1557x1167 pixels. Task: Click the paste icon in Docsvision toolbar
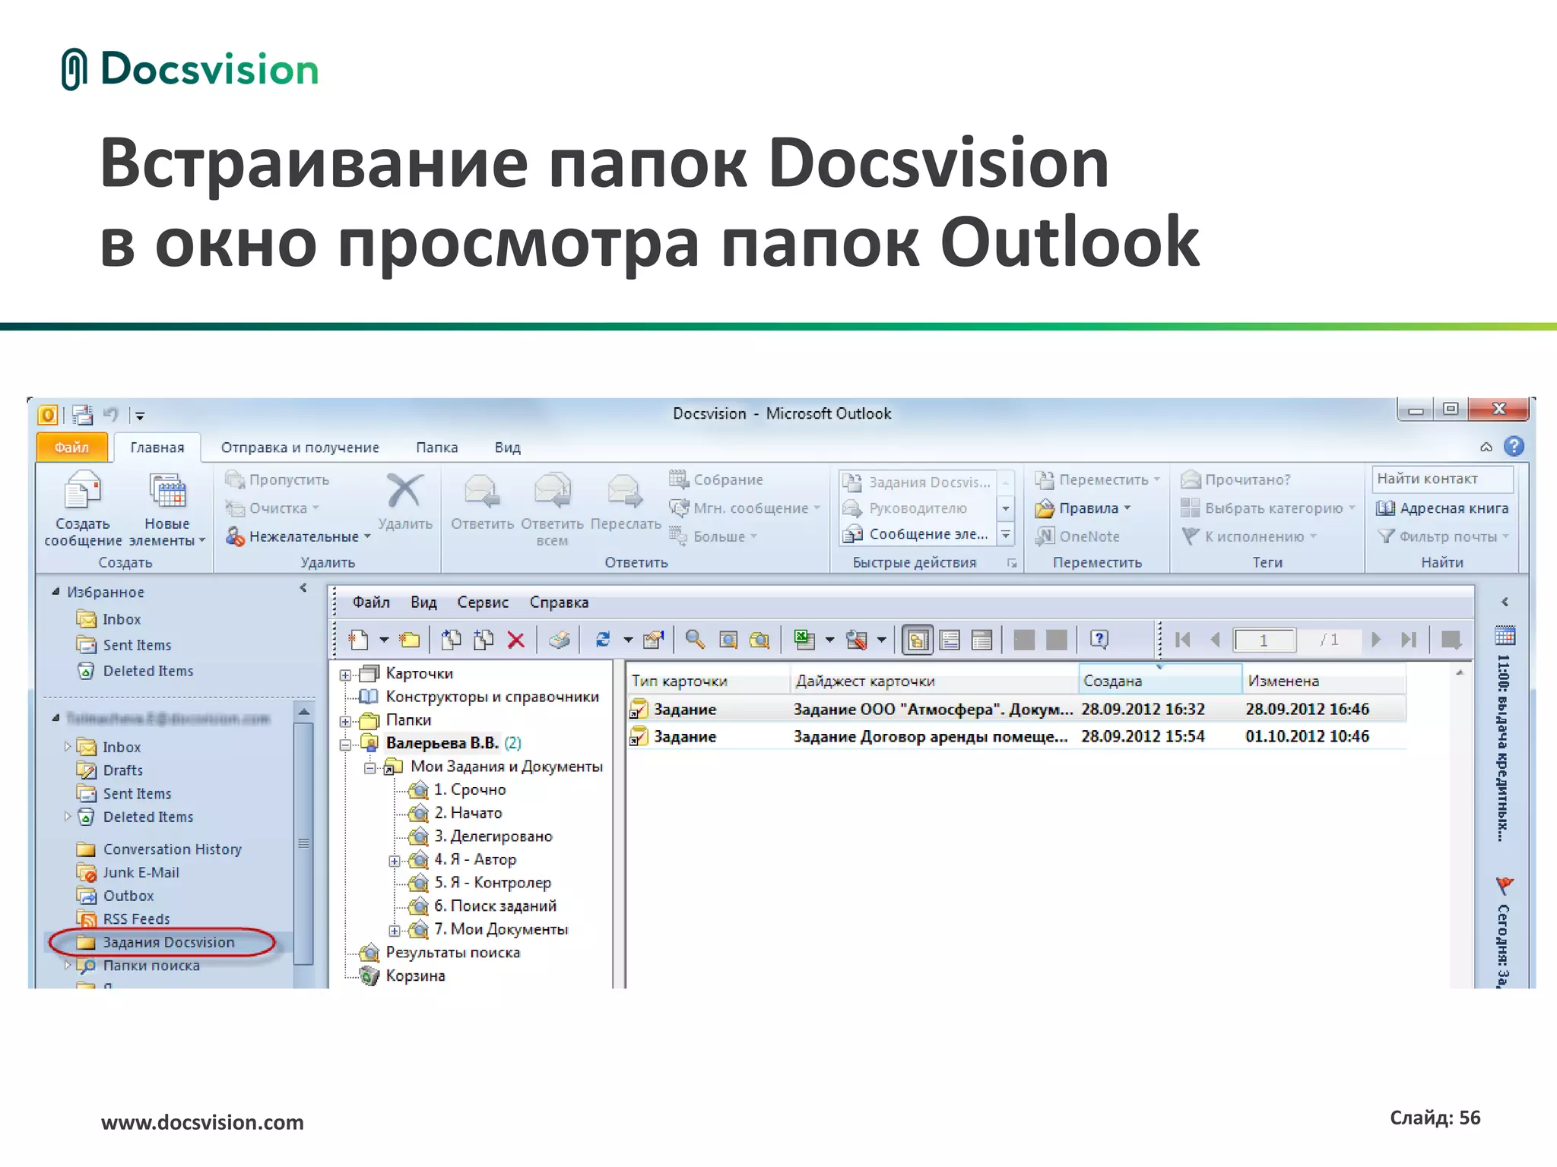483,640
